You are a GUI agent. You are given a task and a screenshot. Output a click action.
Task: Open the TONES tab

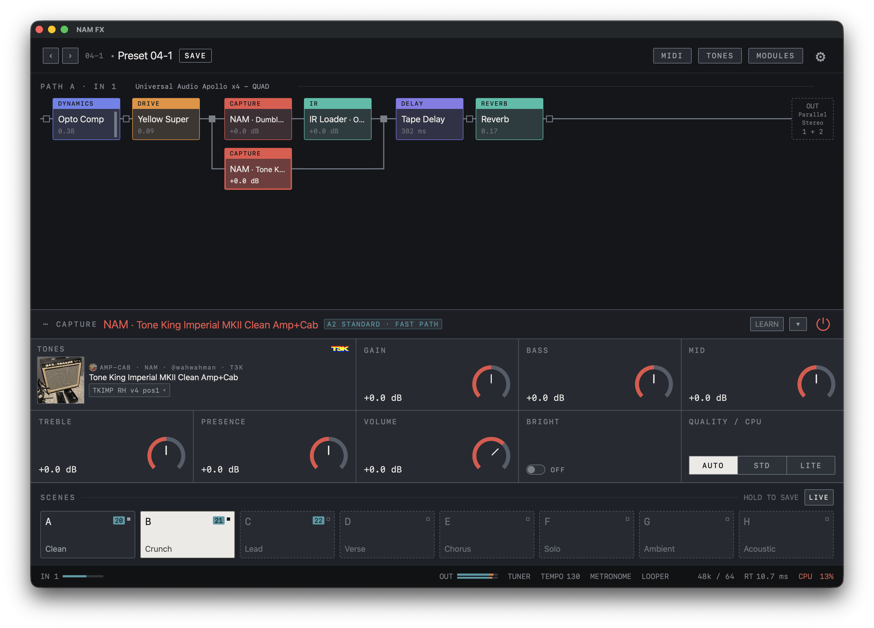(719, 56)
